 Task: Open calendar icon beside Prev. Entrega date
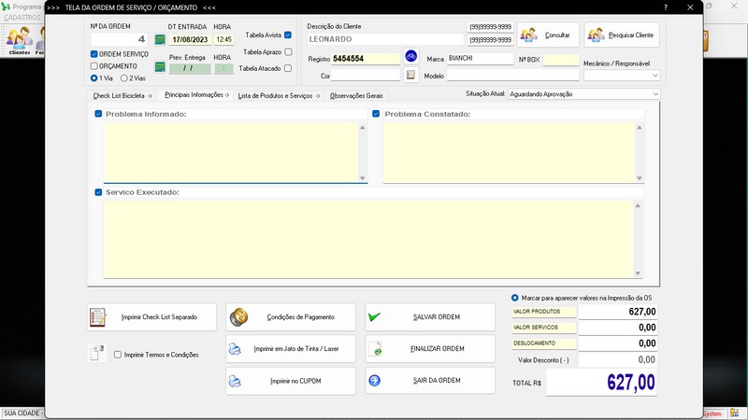coord(160,67)
